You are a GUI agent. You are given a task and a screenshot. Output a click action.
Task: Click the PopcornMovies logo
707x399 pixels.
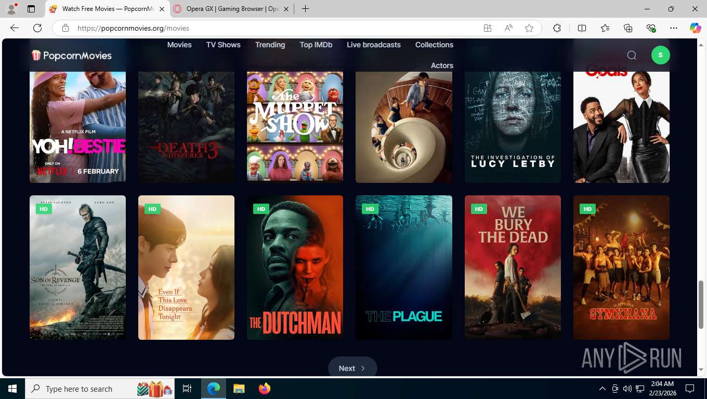(72, 55)
